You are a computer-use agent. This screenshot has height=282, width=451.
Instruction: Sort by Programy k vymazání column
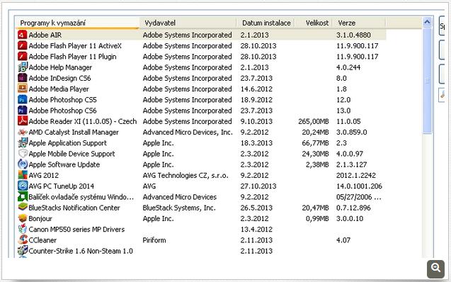(78, 23)
